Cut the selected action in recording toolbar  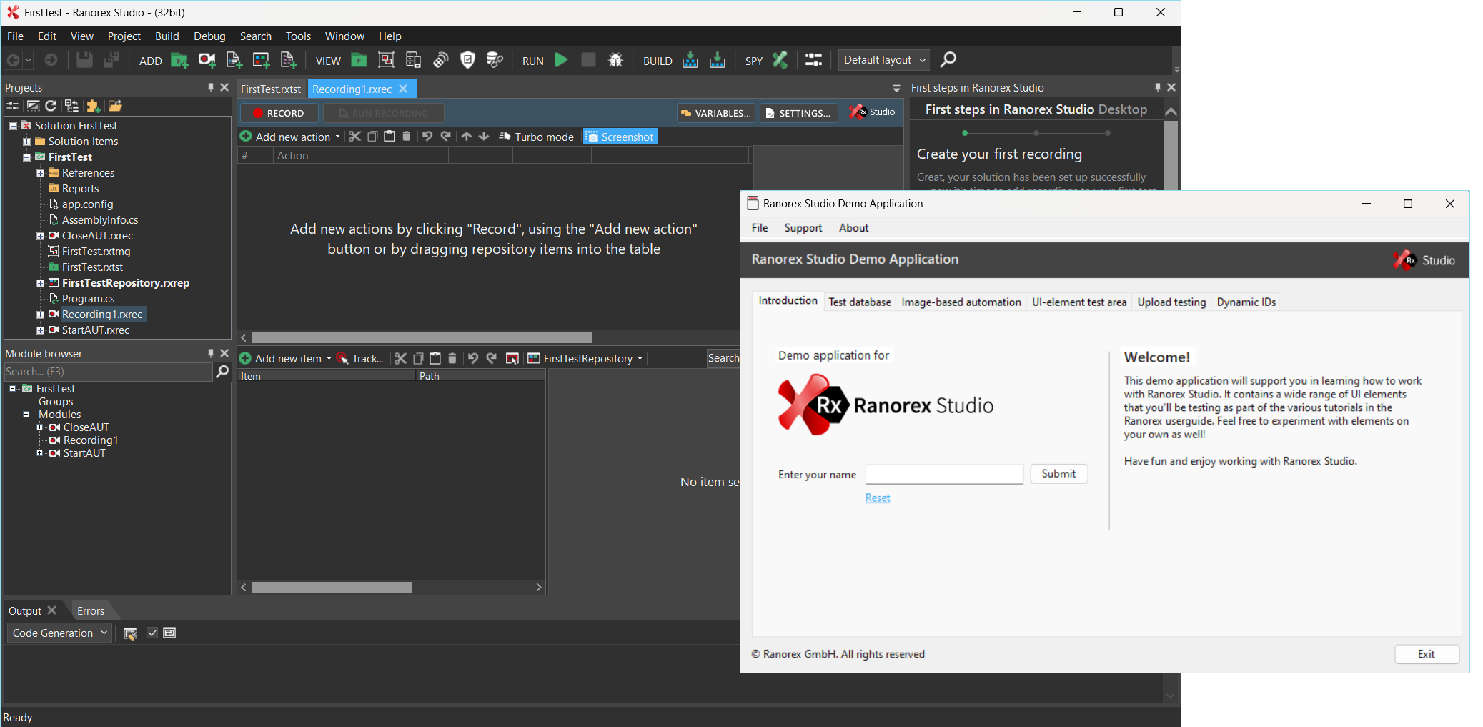coord(354,137)
